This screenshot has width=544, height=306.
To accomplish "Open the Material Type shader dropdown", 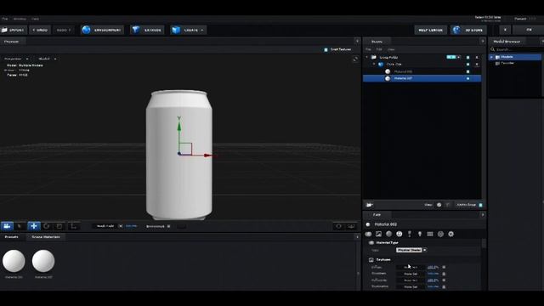I will [x=411, y=250].
